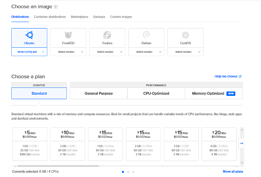Click the Show all plans link
The image size is (261, 177).
pyautogui.click(x=233, y=171)
